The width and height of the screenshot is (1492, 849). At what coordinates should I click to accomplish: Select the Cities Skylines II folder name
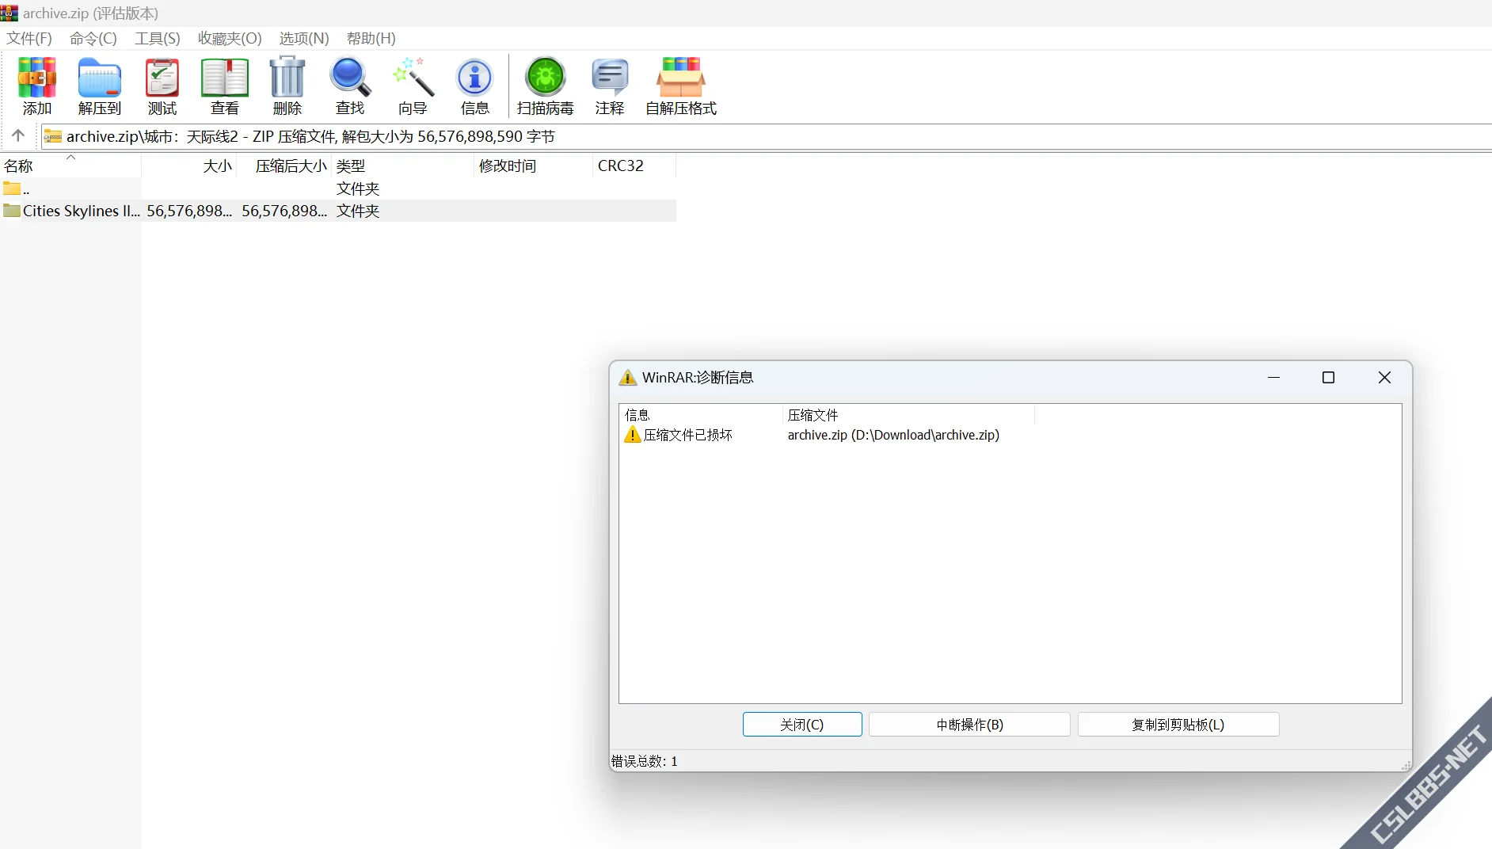[x=82, y=211]
